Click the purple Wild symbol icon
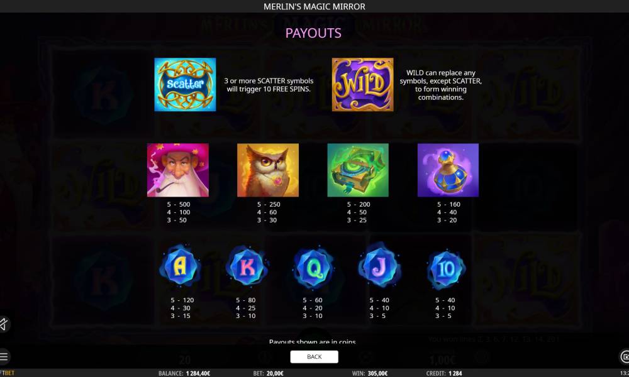Screen dimensions: 629x377 pos(363,85)
